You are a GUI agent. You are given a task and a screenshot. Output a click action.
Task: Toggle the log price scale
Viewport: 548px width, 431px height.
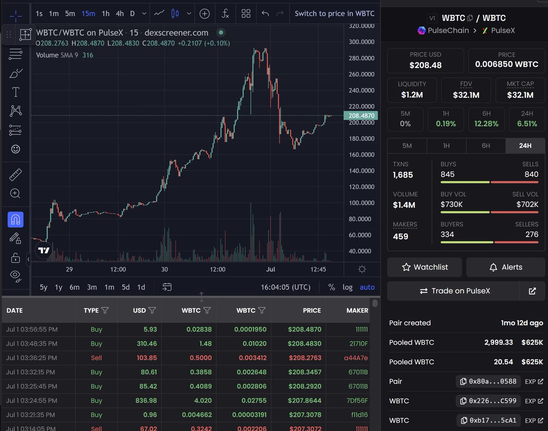pos(348,287)
